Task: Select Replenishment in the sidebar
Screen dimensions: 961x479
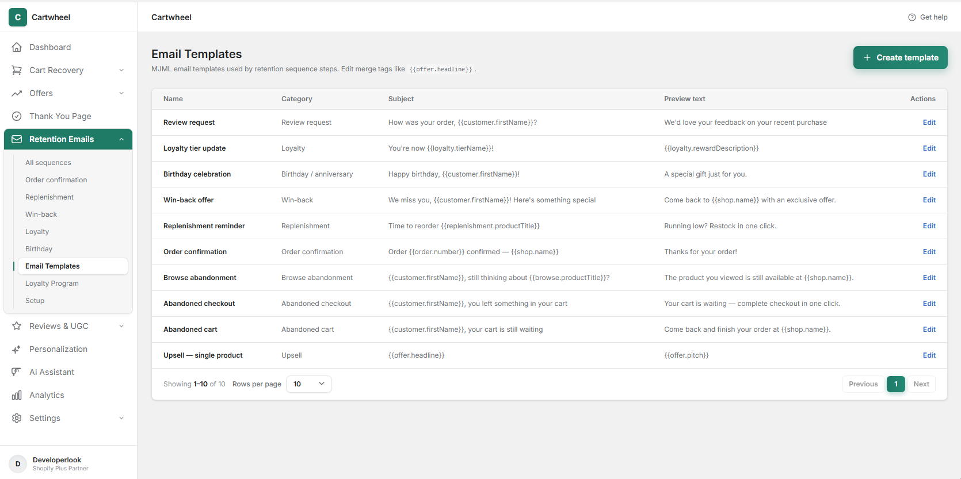Action: 73,197
